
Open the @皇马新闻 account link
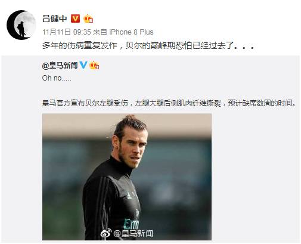(60, 65)
